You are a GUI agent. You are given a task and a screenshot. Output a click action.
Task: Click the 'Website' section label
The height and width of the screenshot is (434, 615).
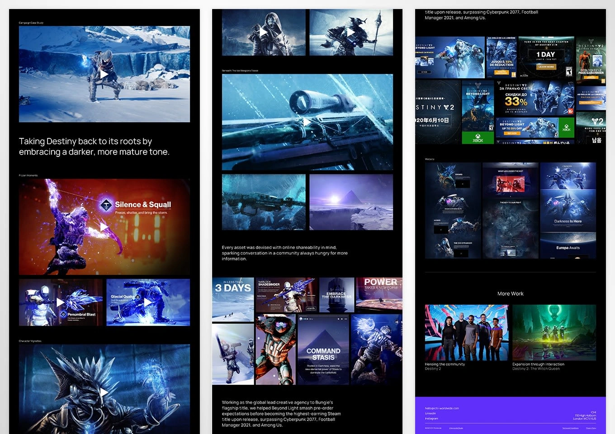pos(430,159)
